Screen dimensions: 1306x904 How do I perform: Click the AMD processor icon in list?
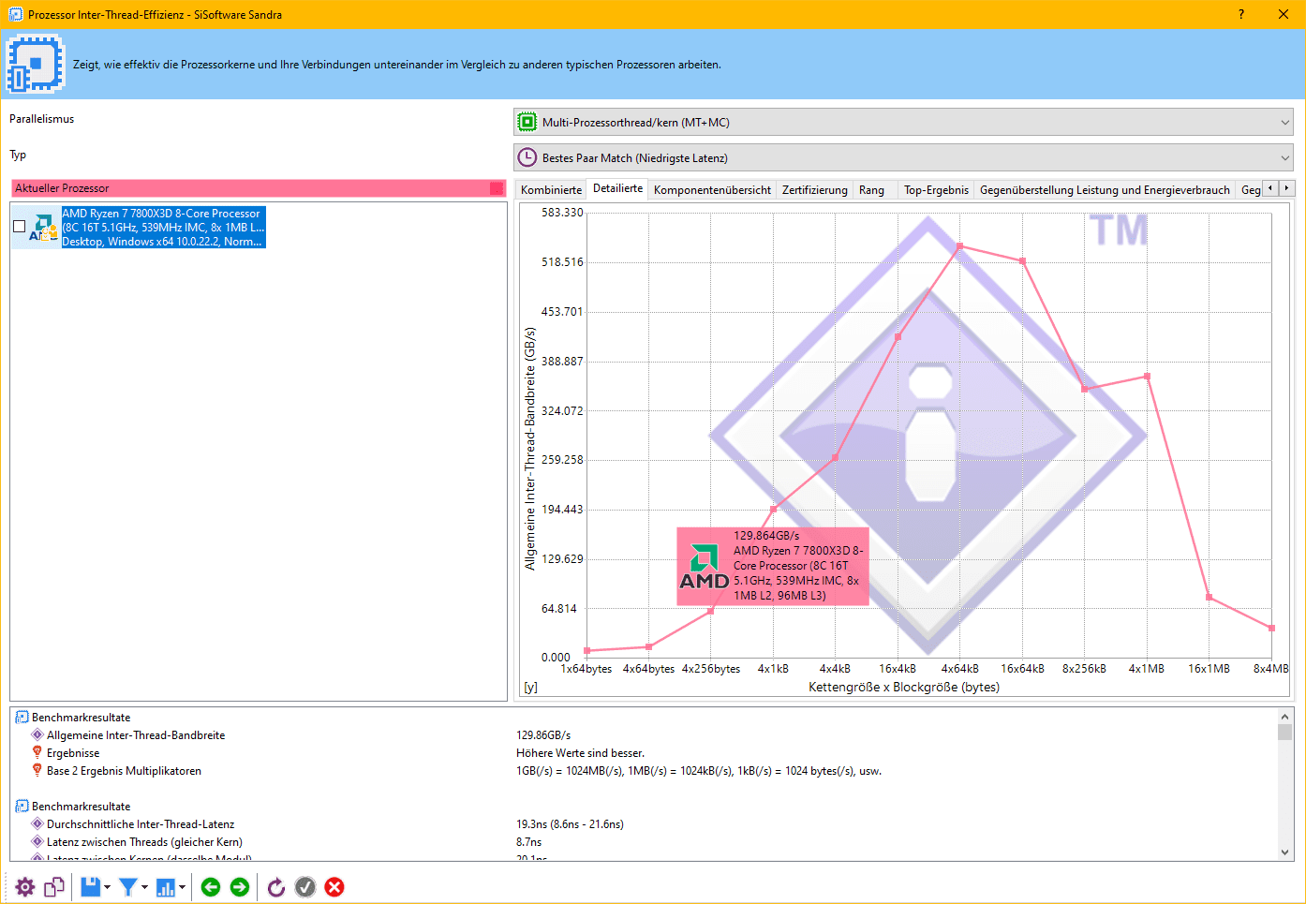43,227
